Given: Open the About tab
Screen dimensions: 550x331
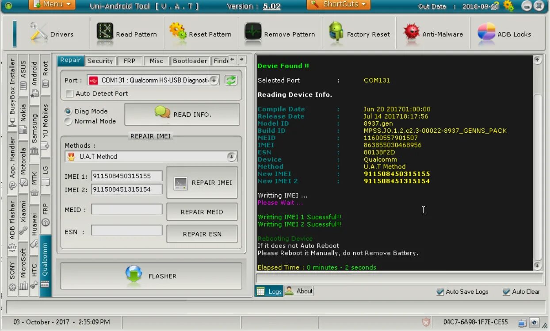Looking at the screenshot, I should tap(299, 291).
